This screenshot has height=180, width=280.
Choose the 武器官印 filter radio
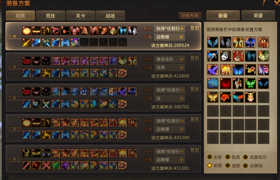click(x=245, y=157)
